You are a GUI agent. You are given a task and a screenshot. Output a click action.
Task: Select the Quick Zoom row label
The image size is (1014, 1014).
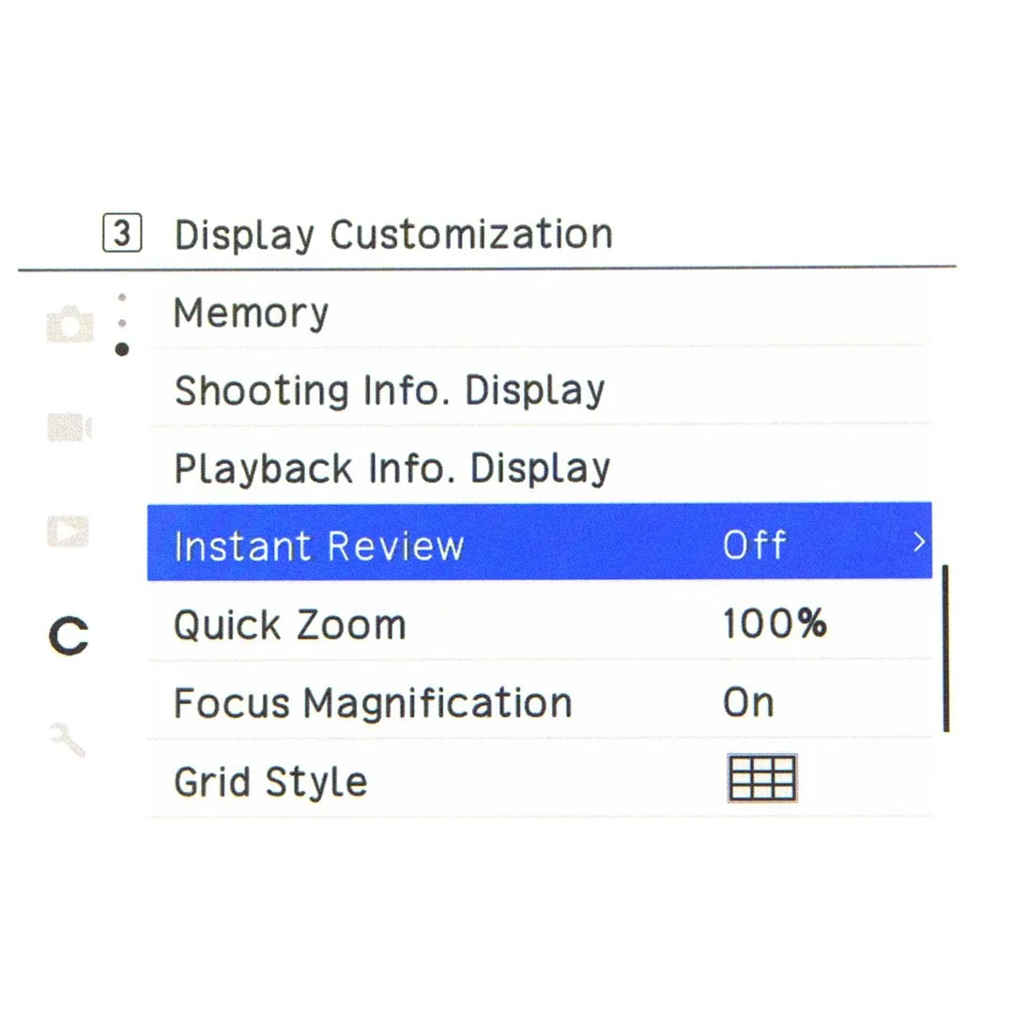tap(290, 624)
